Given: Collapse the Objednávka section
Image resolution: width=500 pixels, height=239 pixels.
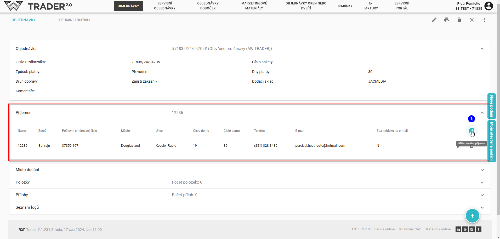Looking at the screenshot, I should [482, 49].
